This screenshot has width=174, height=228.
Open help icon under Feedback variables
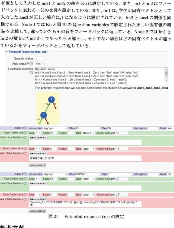31,72
